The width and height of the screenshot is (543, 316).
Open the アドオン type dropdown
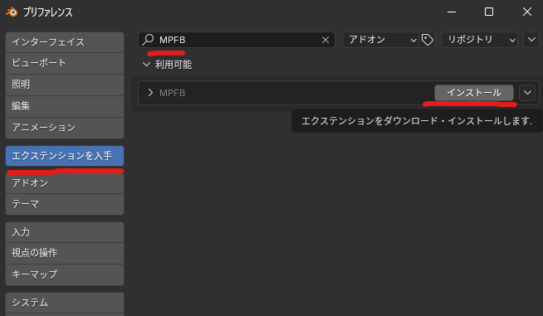click(380, 40)
